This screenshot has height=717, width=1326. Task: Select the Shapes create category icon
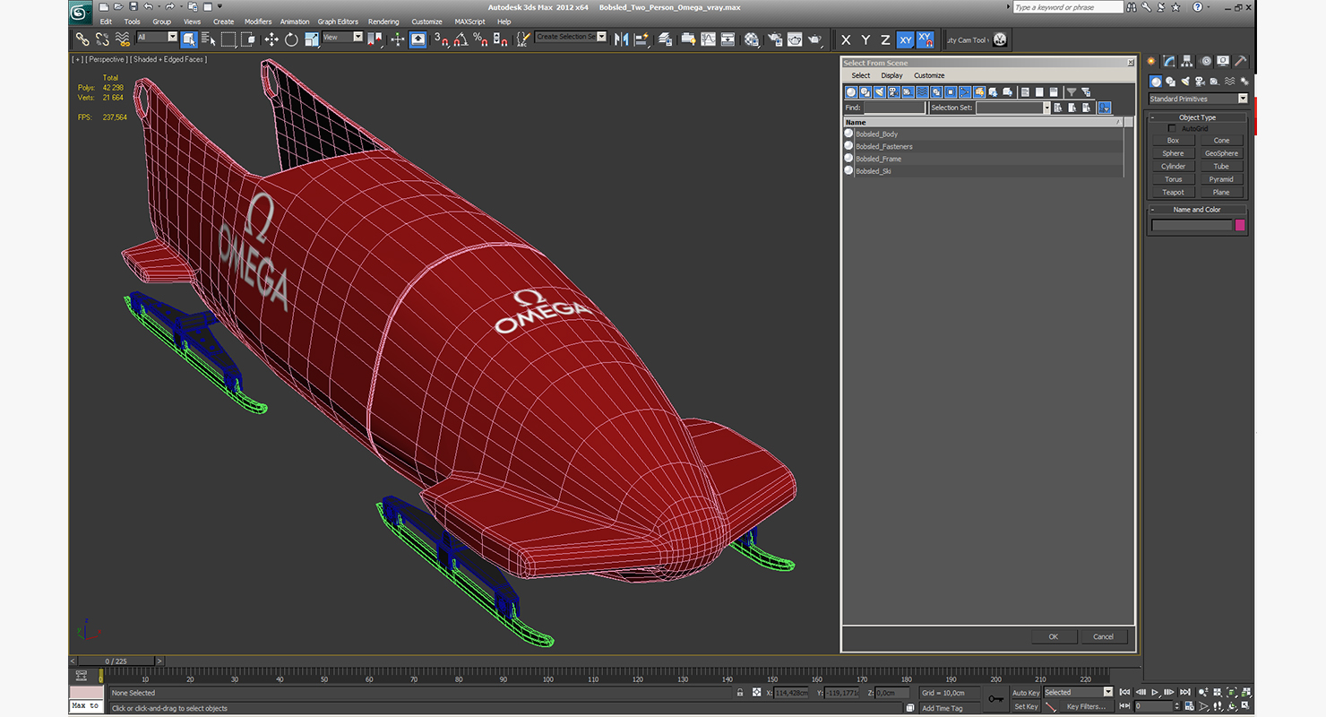[x=1170, y=82]
